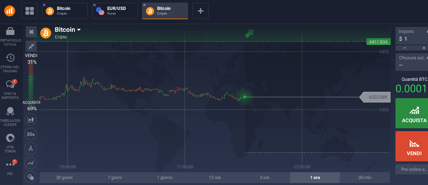Image resolution: width=428 pixels, height=185 pixels.
Task: Click the 11:00:00 time axis label
Action: tap(185, 167)
